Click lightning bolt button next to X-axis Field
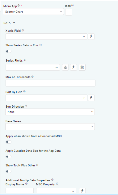118x195 pixels. coord(91,37)
